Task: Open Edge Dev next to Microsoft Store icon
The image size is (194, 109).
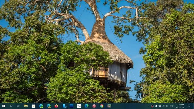Action: coord(41,106)
